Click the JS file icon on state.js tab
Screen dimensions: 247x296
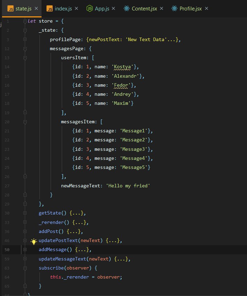click(x=10, y=9)
